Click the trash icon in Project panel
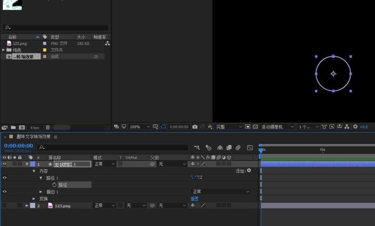375x226 pixels. coord(48,128)
